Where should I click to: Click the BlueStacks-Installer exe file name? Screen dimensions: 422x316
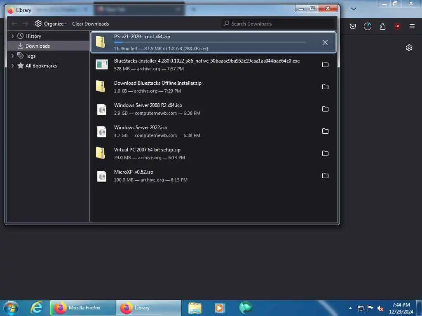point(207,61)
